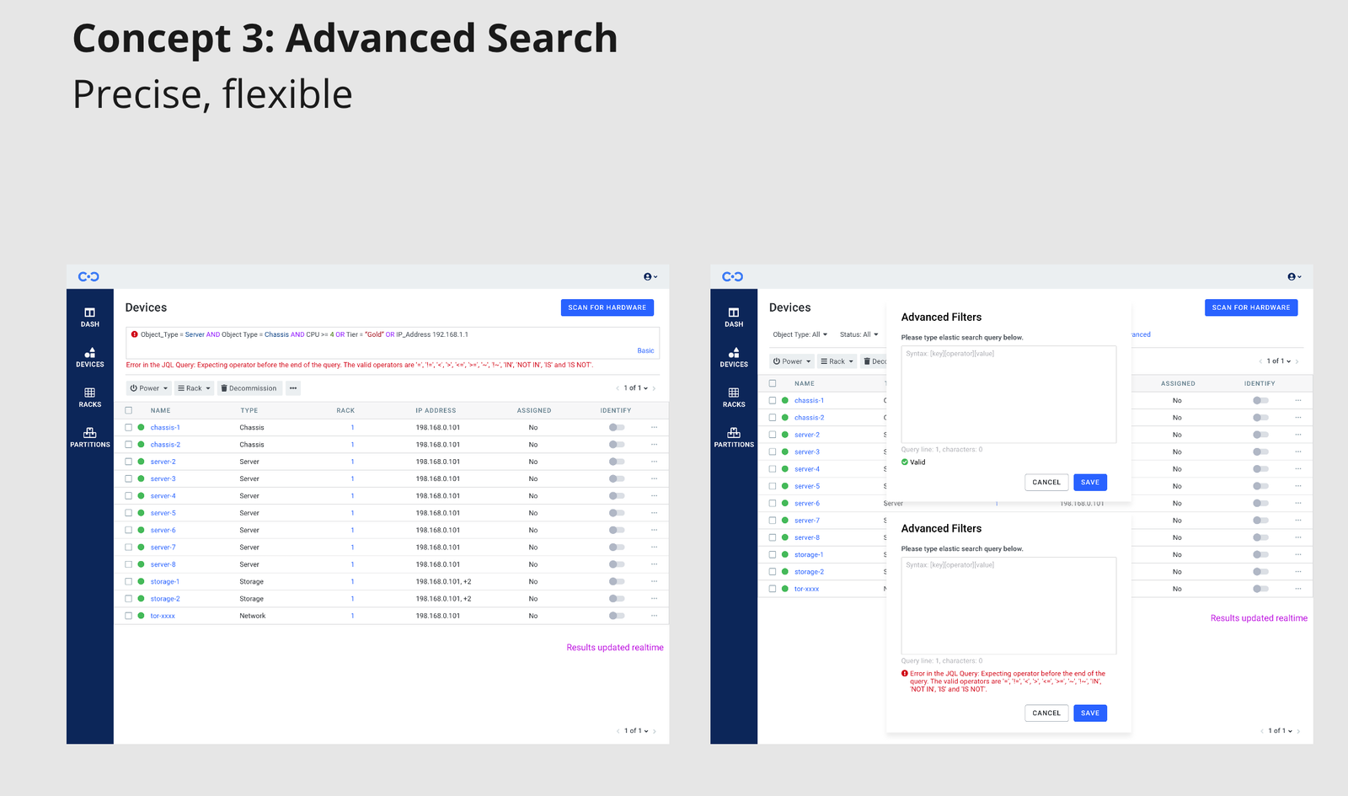Open Dash icon in left mockup sidebar
The width and height of the screenshot is (1348, 796).
(x=89, y=313)
